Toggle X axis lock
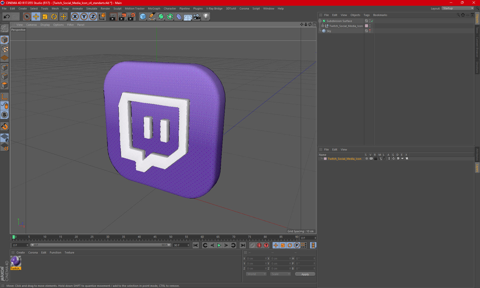The width and height of the screenshot is (480, 288). click(x=75, y=17)
